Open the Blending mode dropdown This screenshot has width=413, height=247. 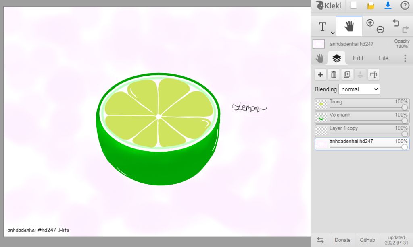[x=359, y=89]
